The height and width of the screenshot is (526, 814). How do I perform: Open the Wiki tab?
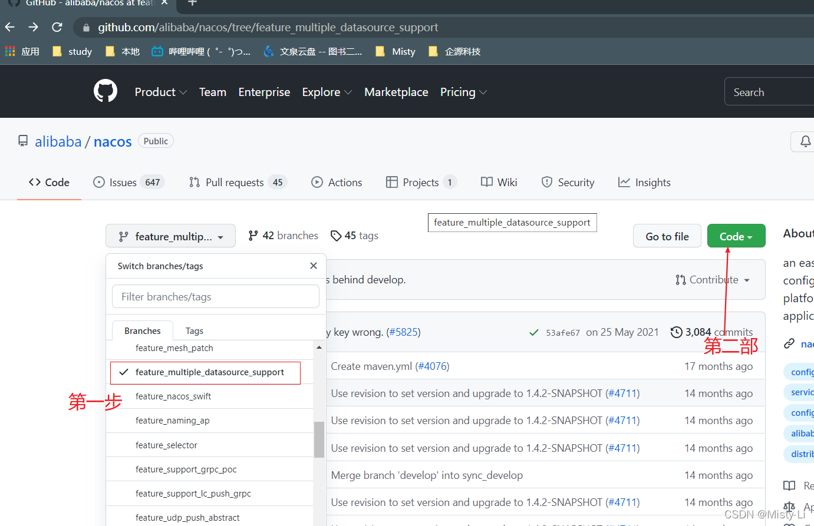(499, 183)
